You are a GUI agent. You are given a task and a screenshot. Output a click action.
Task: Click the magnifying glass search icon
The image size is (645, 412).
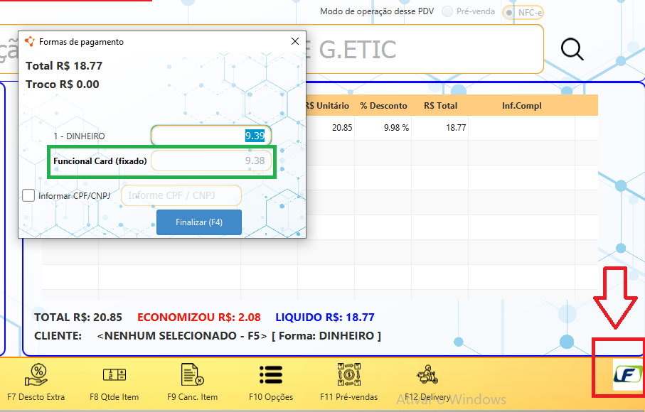click(x=572, y=49)
